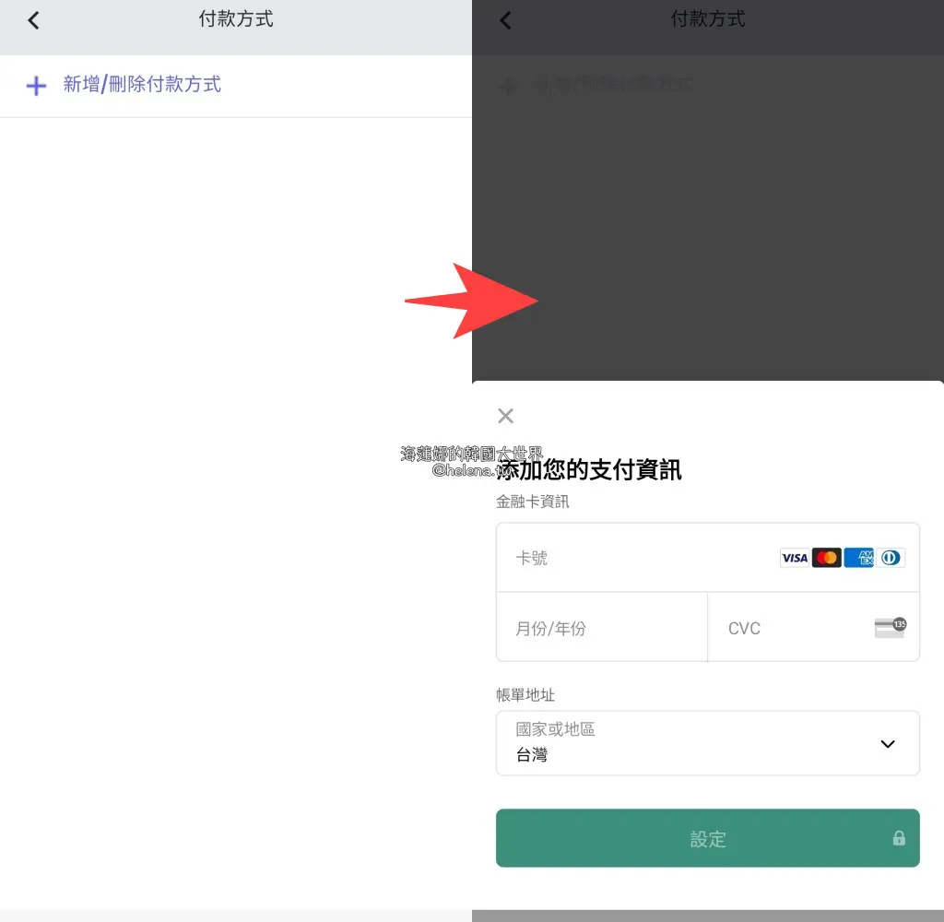
Task: Tap the back arrow in the left screen header
Action: pos(34,20)
